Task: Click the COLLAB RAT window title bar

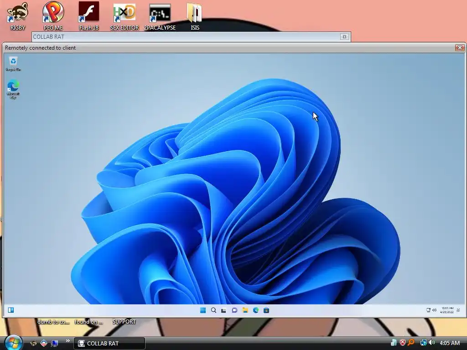Action: pyautogui.click(x=191, y=36)
